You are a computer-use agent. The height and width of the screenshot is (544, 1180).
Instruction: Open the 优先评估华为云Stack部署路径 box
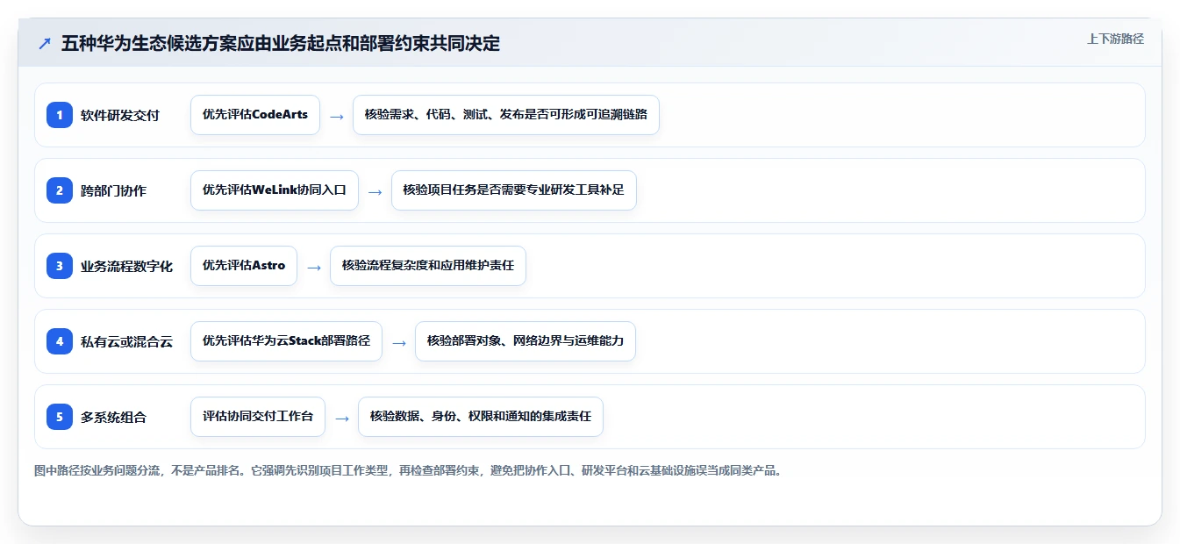pos(286,340)
